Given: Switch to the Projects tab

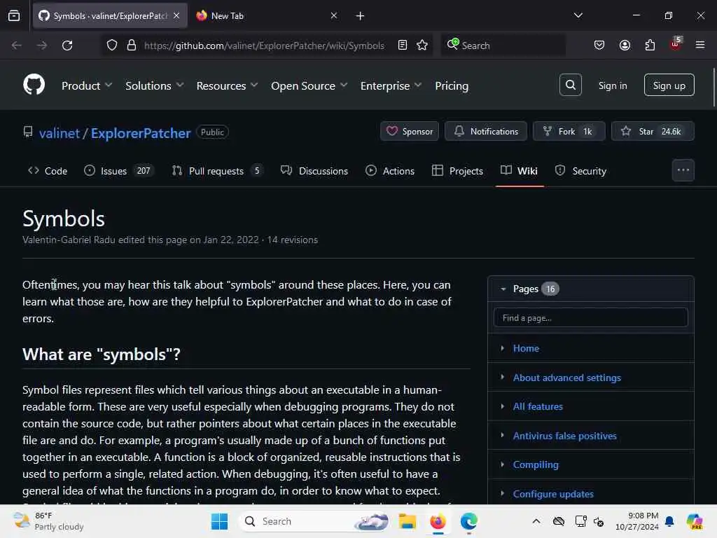Looking at the screenshot, I should click(x=457, y=171).
